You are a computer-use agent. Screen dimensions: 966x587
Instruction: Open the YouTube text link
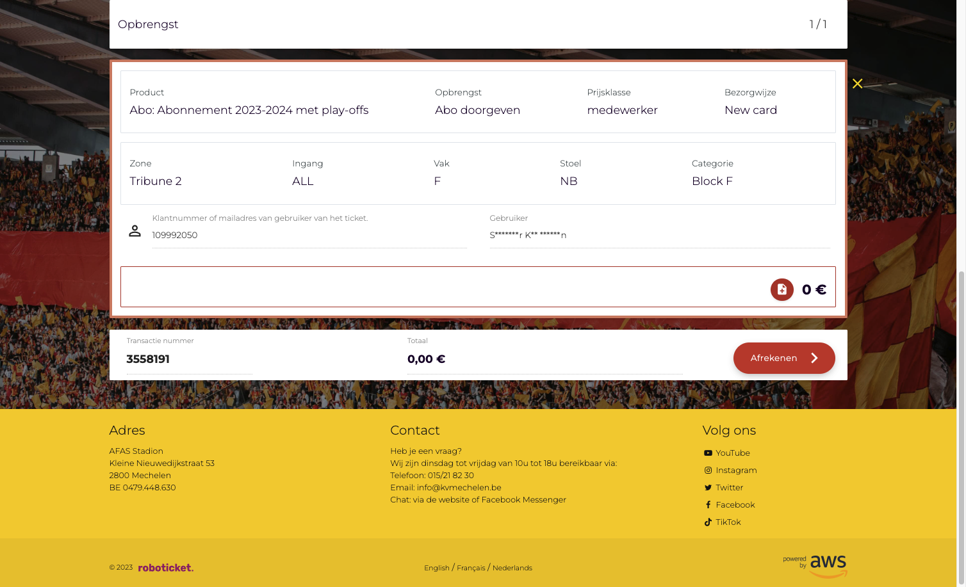point(733,453)
